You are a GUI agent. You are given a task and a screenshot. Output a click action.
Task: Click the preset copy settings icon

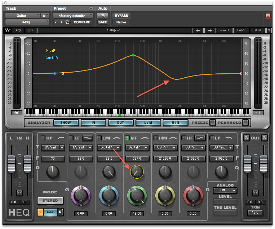click(67, 22)
